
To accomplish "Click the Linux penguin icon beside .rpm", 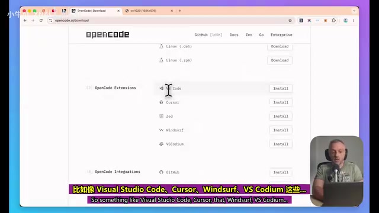I will [x=161, y=60].
